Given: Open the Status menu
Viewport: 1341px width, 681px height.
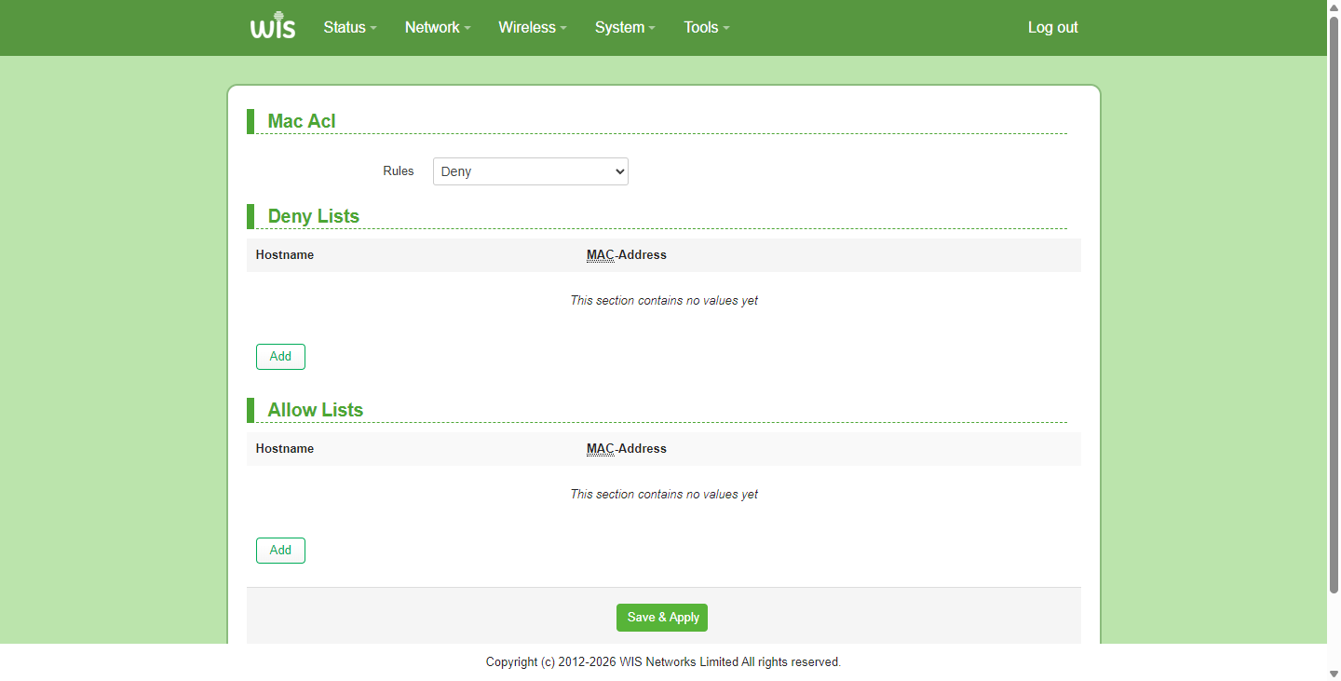Looking at the screenshot, I should [x=350, y=28].
